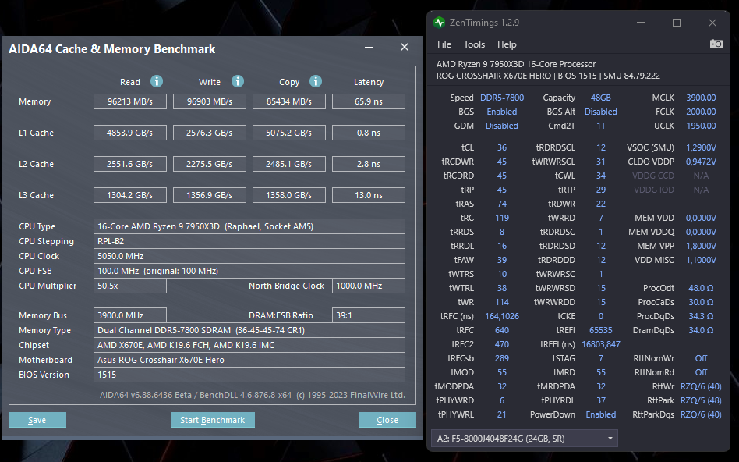Minimize the AIDA64 benchmark window
The image size is (739, 462).
tap(369, 47)
